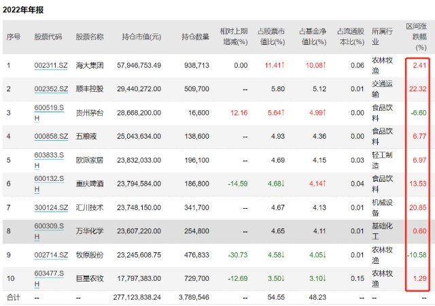Click the 区间涨跌幅(%) column header
Image resolution: width=435 pixels, height=306 pixels.
click(417, 37)
